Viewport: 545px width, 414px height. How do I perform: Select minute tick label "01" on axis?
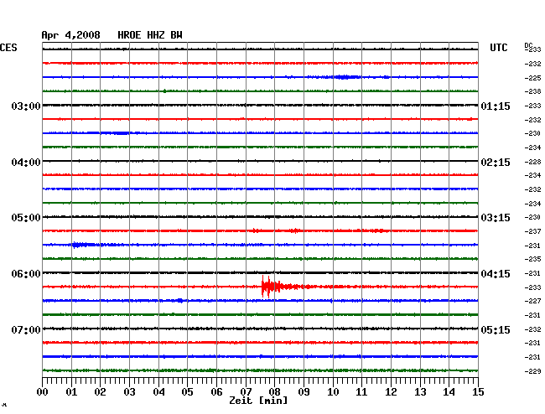point(71,392)
